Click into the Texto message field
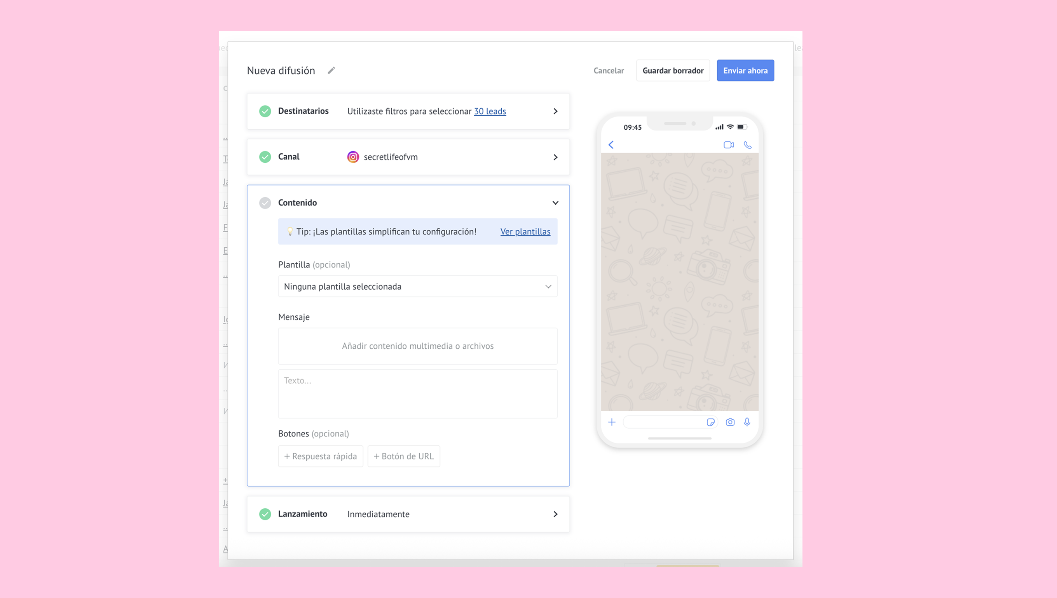 [417, 393]
